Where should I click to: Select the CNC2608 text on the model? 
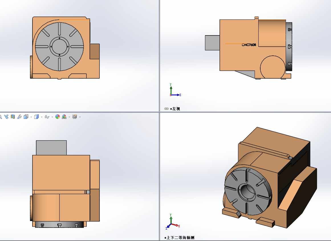249,45
